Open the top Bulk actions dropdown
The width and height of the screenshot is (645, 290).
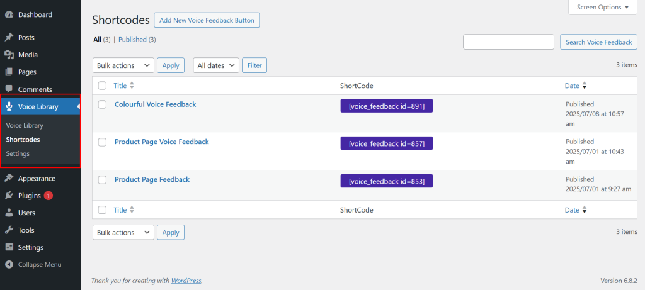pyautogui.click(x=123, y=65)
